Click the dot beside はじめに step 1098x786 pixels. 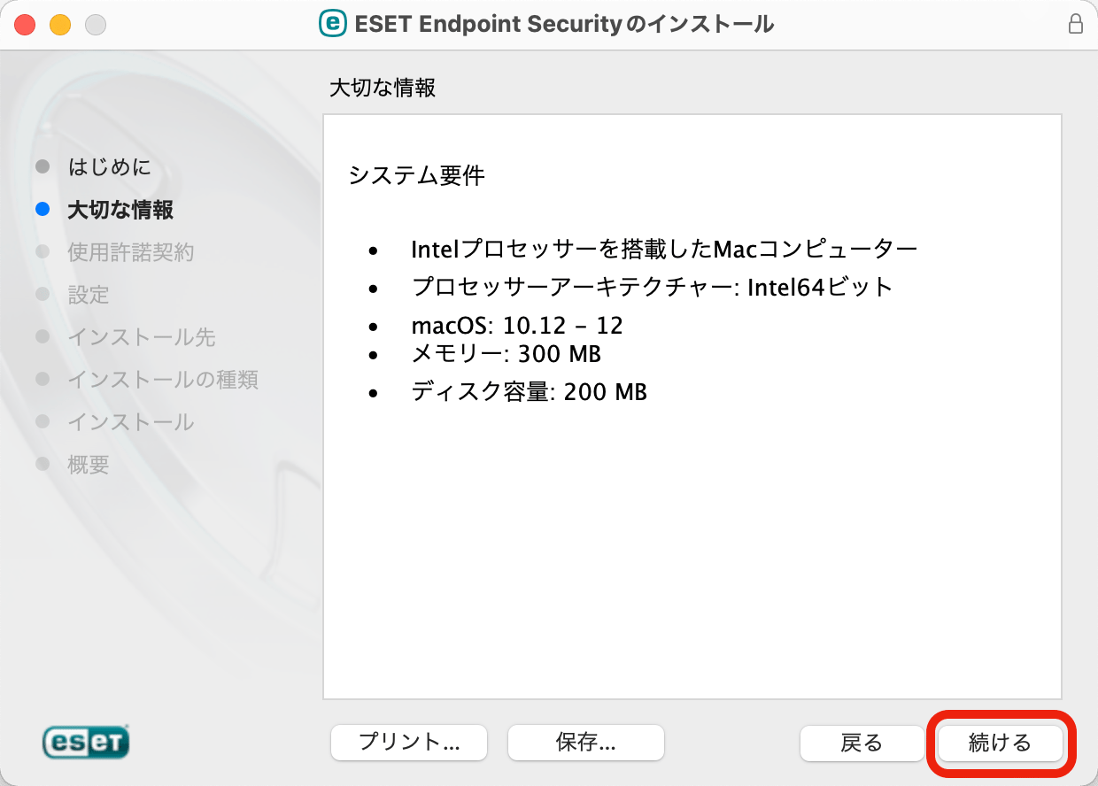tap(43, 166)
